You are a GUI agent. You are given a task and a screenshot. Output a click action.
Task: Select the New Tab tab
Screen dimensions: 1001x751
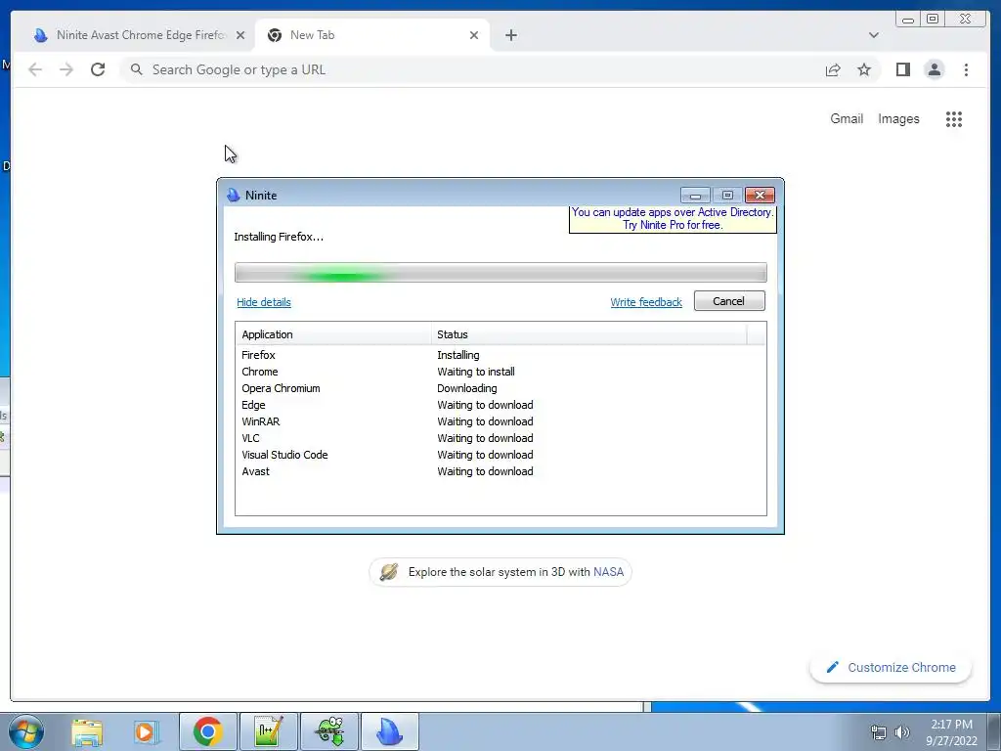pyautogui.click(x=372, y=35)
